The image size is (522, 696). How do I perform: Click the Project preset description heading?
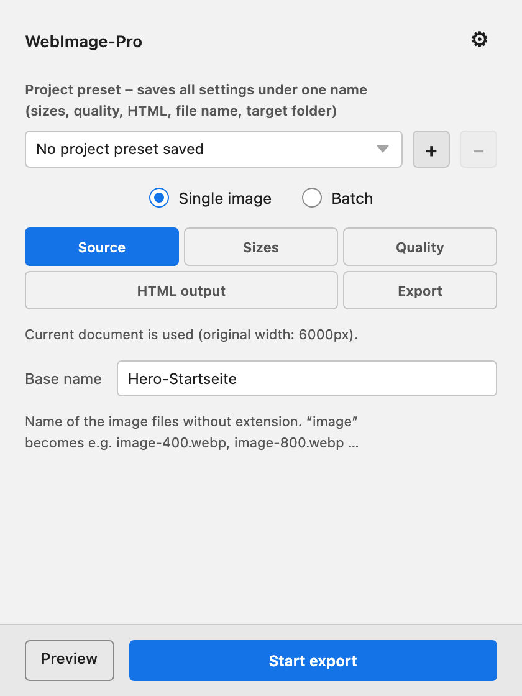pos(196,100)
